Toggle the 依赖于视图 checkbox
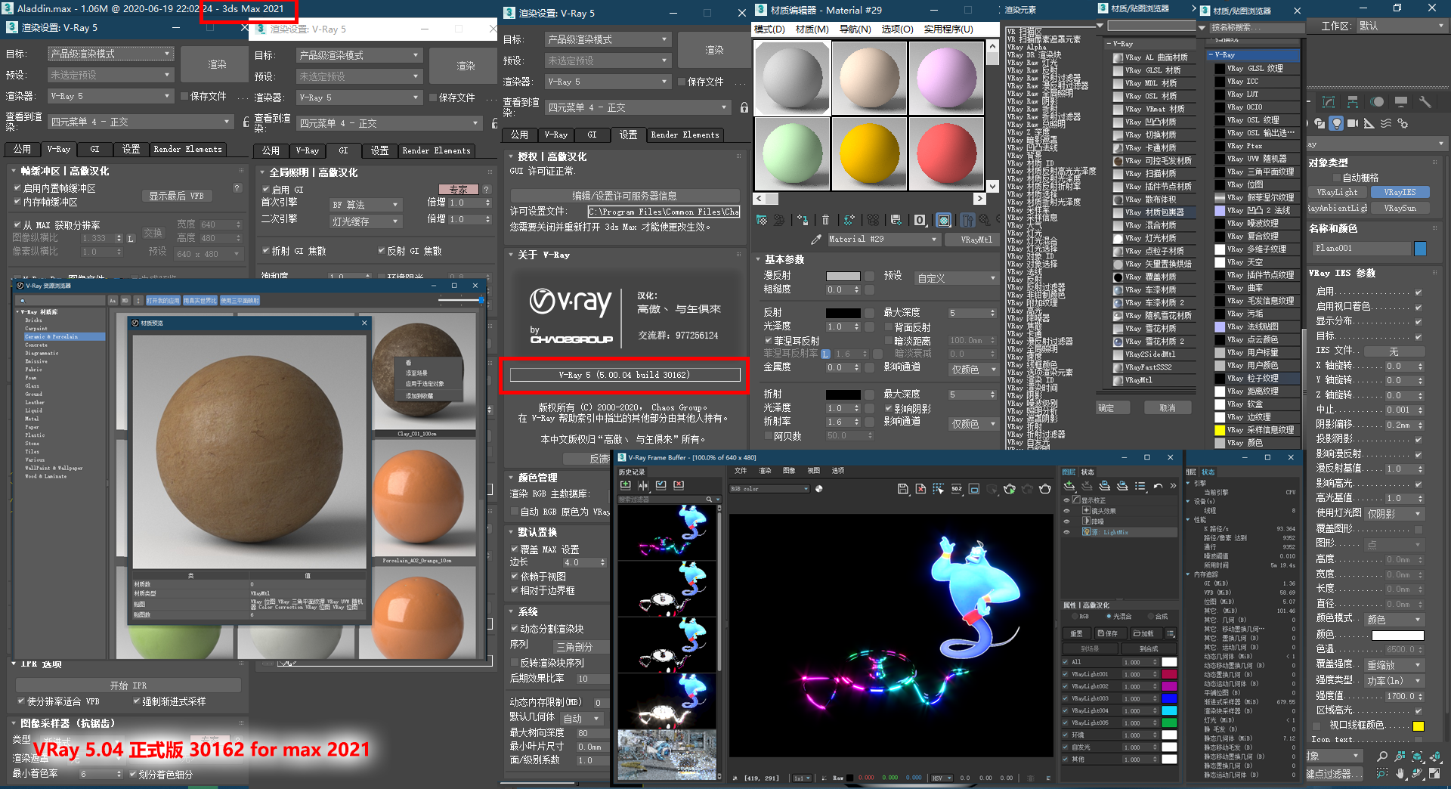The height and width of the screenshot is (789, 1451). pos(515,577)
